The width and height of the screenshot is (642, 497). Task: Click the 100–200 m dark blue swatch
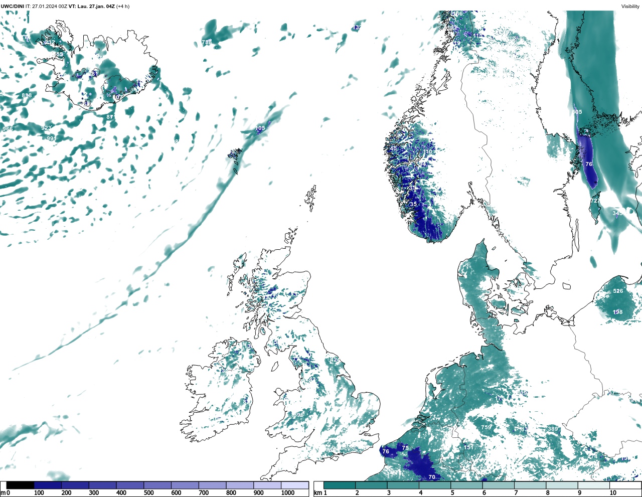click(48, 485)
